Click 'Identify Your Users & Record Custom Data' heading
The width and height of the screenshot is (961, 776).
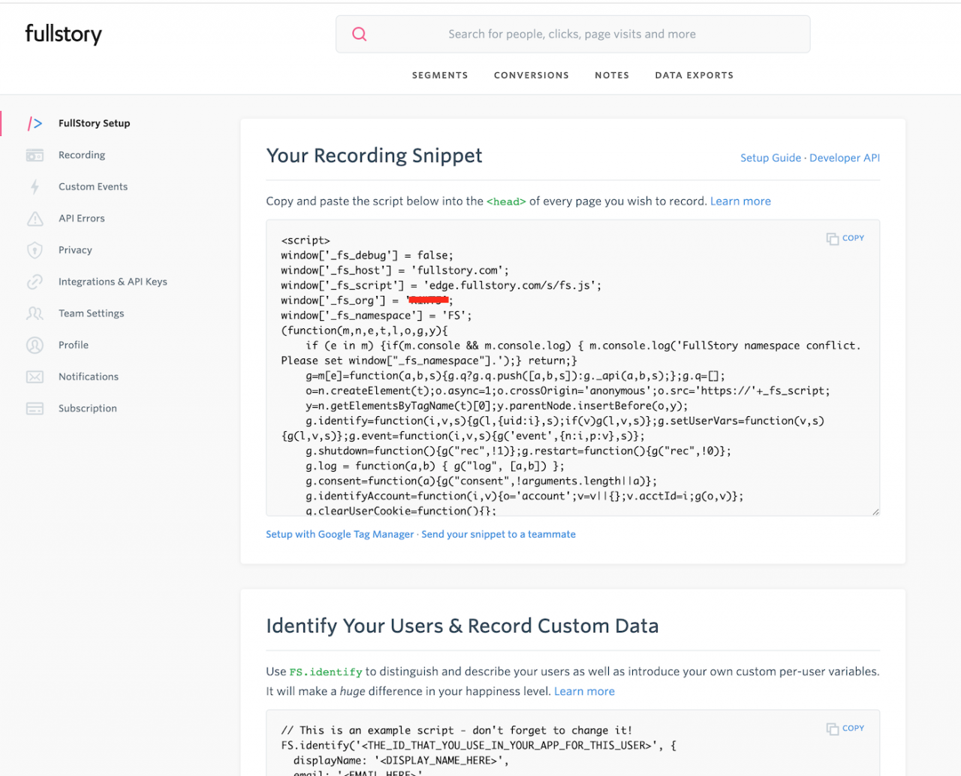click(x=462, y=626)
